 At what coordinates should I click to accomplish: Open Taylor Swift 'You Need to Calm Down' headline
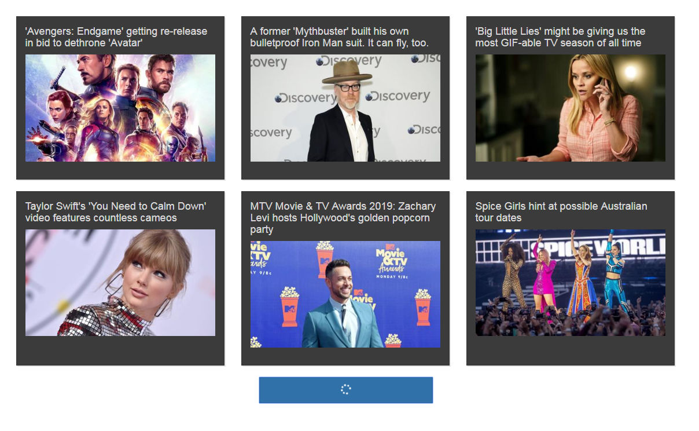pyautogui.click(x=116, y=212)
